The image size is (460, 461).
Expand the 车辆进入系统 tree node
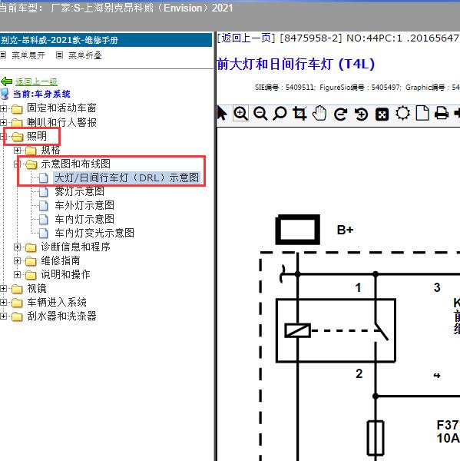[x=3, y=303]
